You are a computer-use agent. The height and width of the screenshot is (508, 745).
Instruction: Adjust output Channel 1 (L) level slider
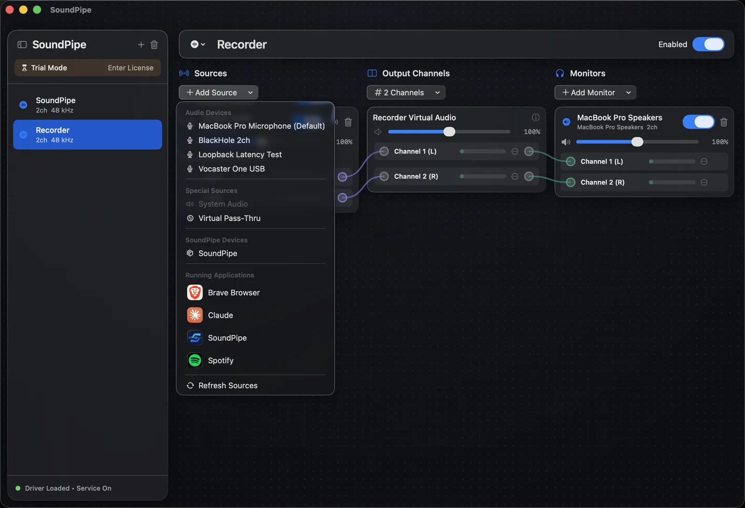(x=483, y=151)
